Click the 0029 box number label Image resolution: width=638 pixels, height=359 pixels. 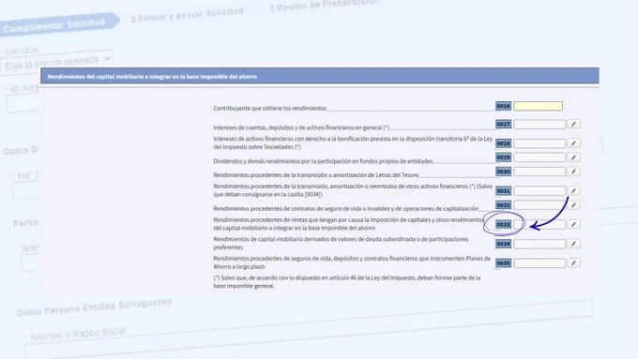coord(503,157)
